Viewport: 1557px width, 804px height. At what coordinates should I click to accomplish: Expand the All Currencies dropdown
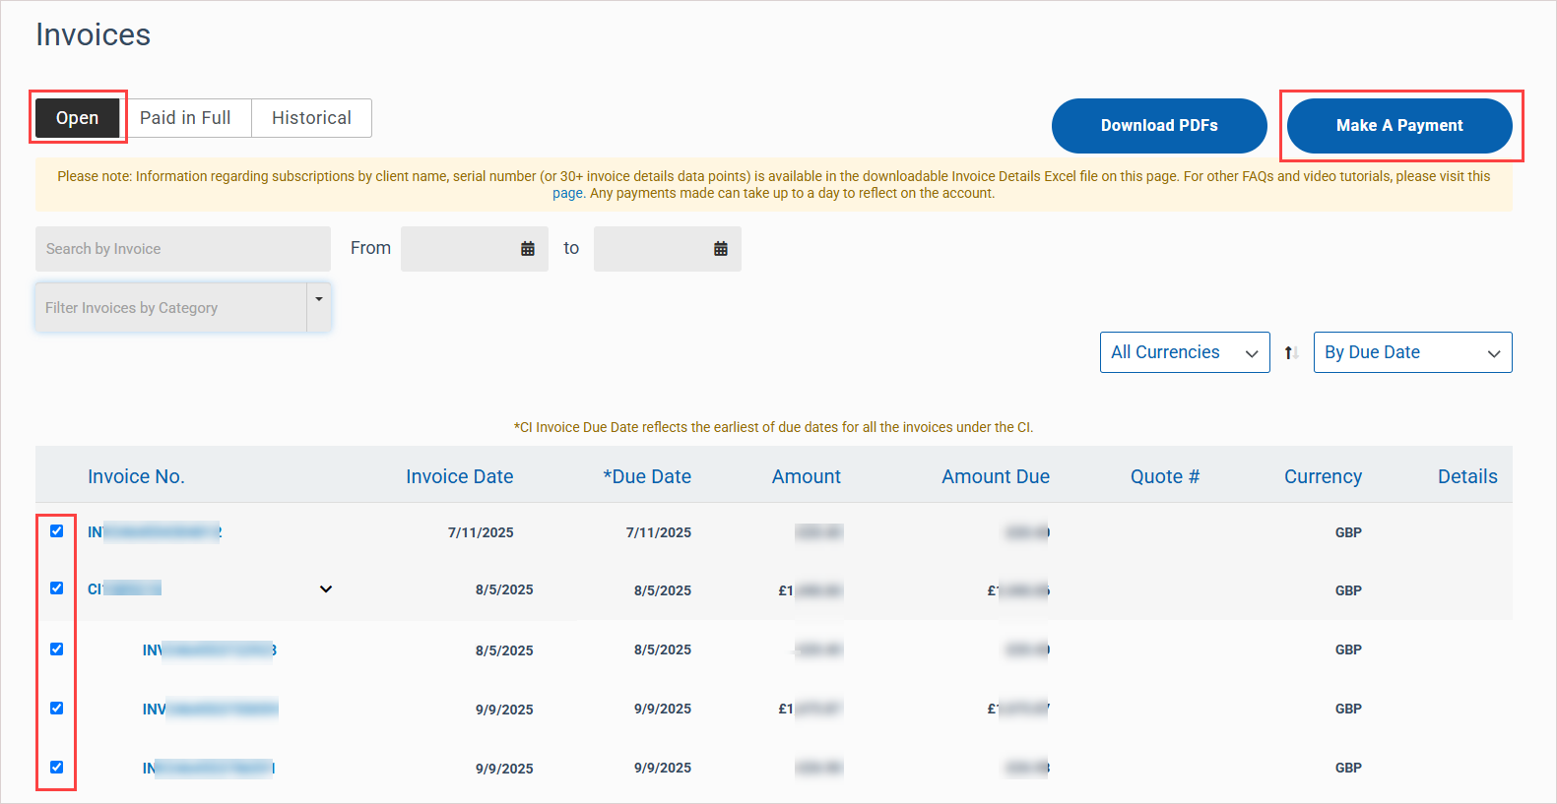[1184, 352]
